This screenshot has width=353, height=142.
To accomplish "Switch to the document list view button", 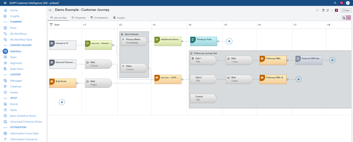I will [343, 18].
